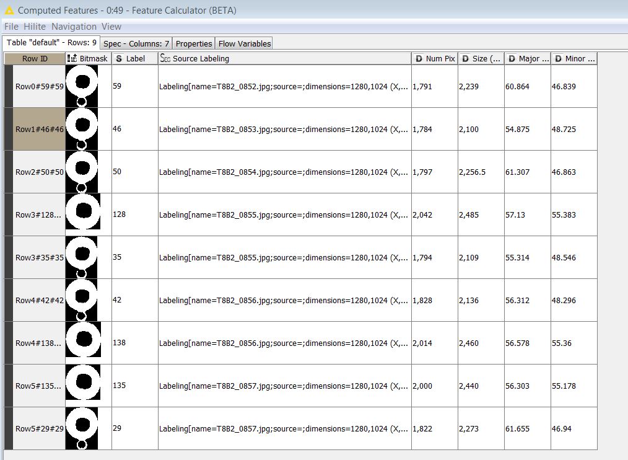Select row ID Row2#50#50

(x=39, y=172)
